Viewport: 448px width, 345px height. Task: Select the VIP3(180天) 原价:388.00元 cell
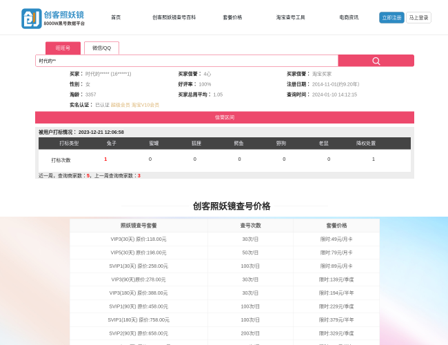[x=139, y=293]
